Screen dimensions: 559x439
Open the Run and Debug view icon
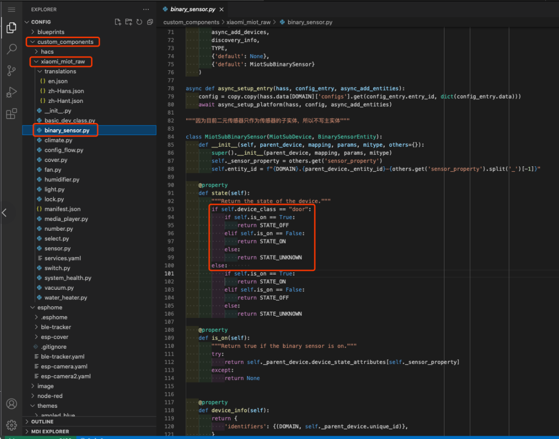point(11,93)
